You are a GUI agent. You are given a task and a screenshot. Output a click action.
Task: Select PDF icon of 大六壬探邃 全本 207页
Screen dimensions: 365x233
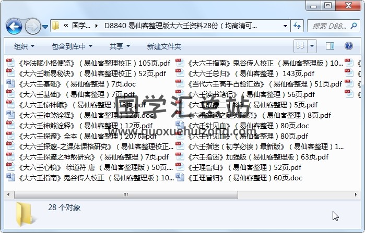(x=10, y=136)
